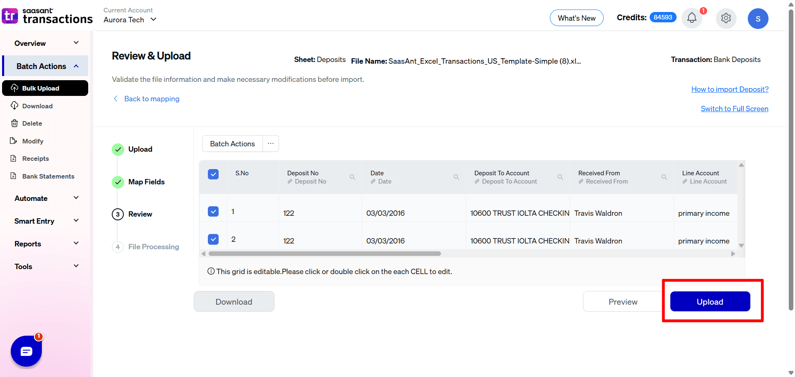Uncheck row 2 deposit checkbox
The width and height of the screenshot is (795, 377).
pyautogui.click(x=213, y=239)
